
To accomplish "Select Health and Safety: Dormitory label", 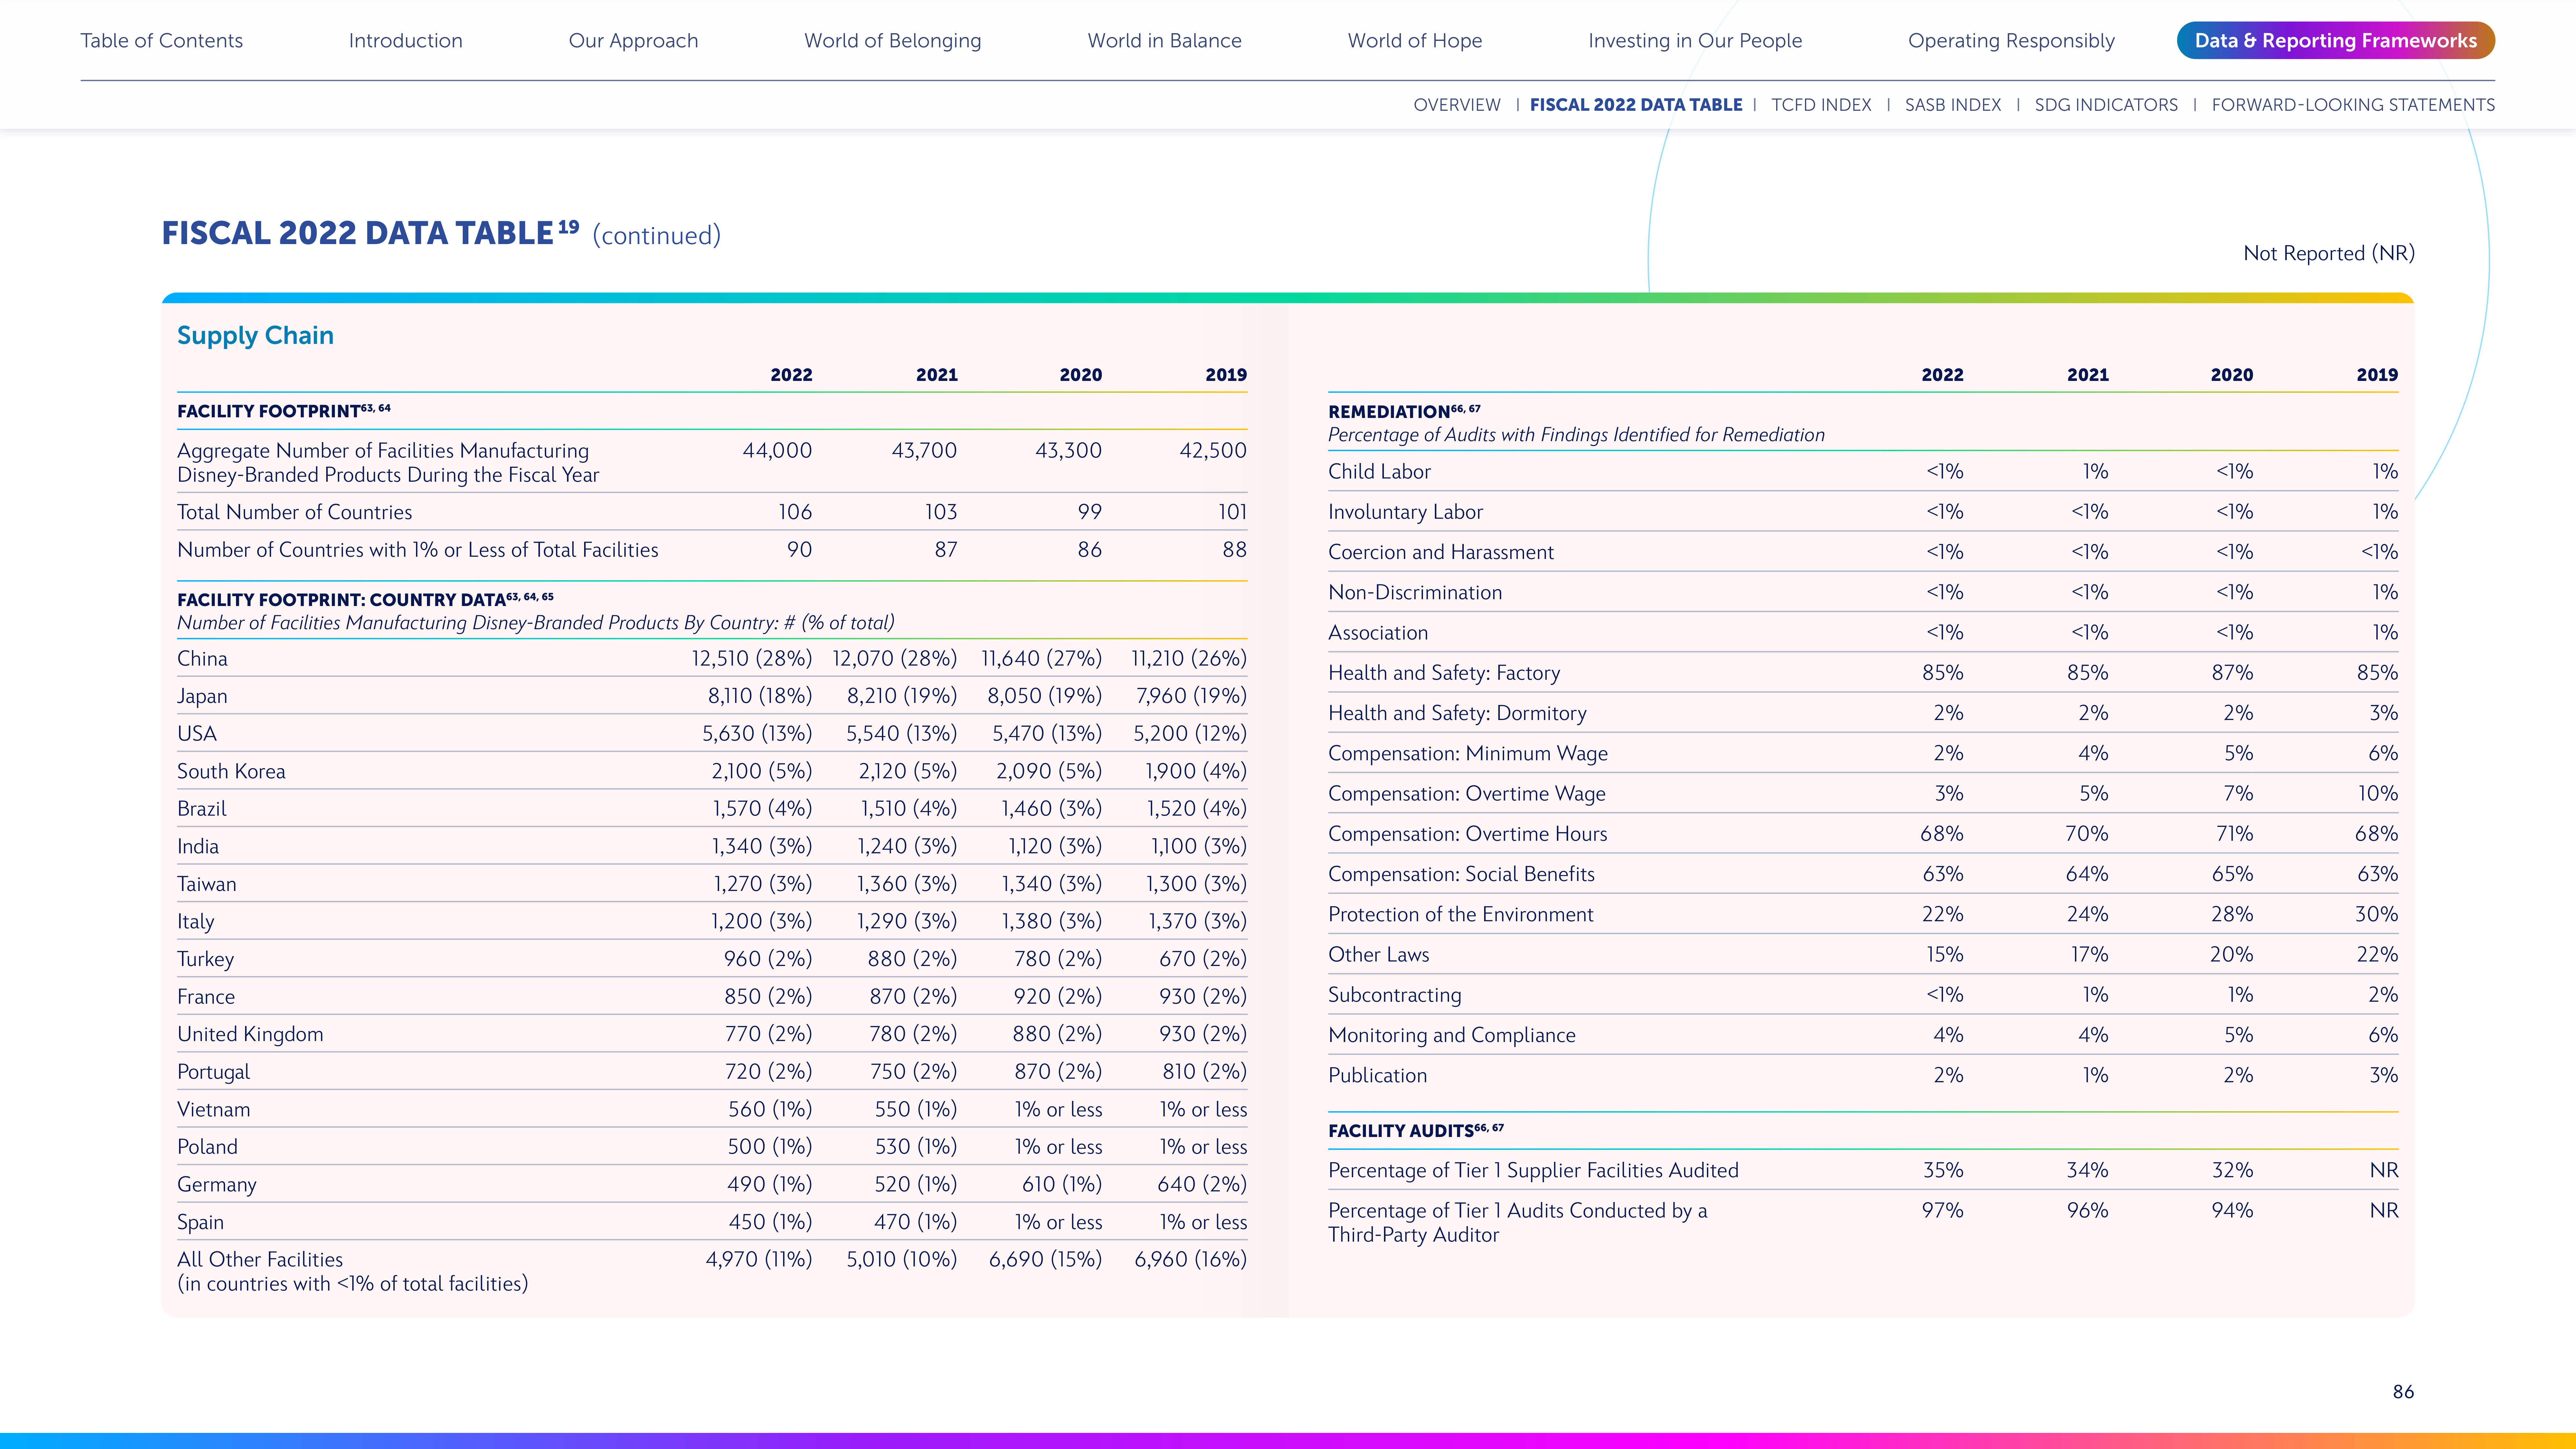I will pyautogui.click(x=1457, y=713).
